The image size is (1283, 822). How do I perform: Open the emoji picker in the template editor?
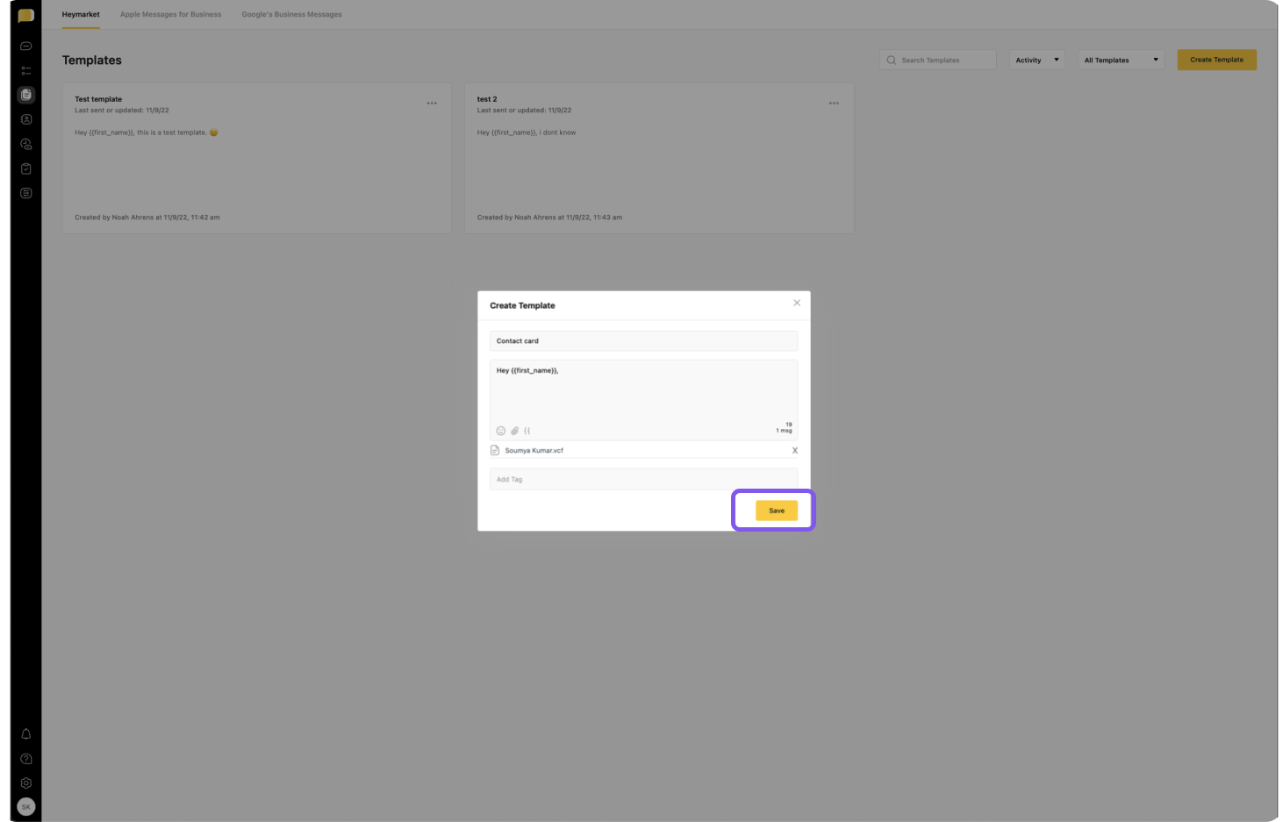coord(501,431)
